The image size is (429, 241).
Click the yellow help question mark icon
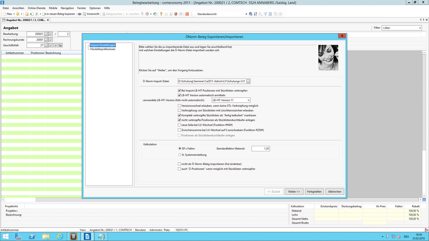click(x=161, y=14)
